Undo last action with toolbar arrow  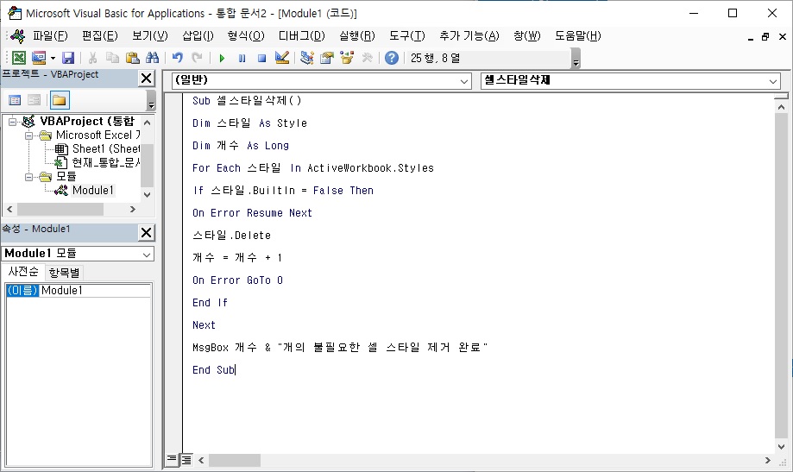[x=177, y=58]
